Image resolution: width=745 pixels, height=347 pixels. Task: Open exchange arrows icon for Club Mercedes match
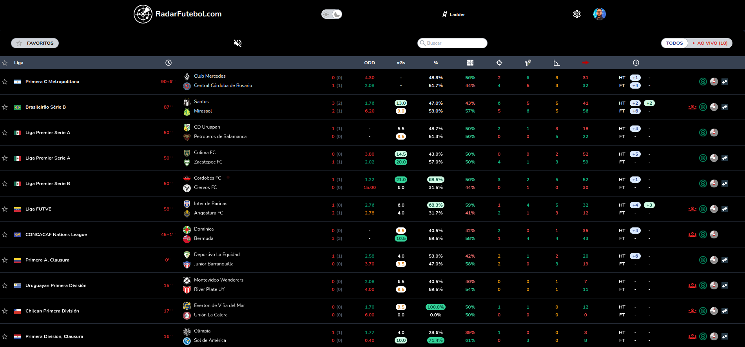(725, 82)
